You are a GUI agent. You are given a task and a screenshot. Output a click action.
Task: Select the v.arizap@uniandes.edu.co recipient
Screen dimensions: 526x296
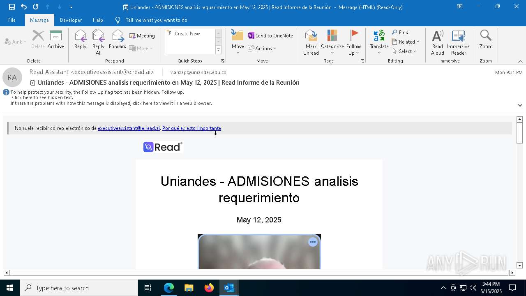198,72
